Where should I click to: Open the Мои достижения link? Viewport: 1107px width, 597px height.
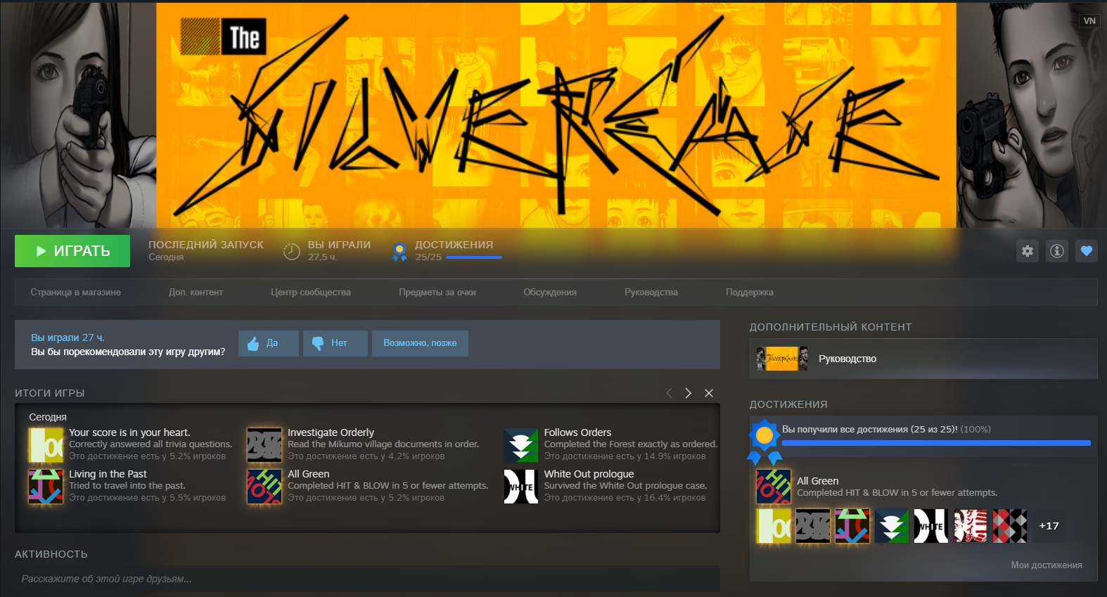coord(1046,565)
